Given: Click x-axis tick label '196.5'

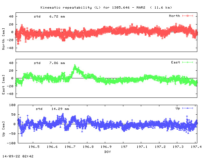Looking at the screenshot, I should (x=34, y=147).
